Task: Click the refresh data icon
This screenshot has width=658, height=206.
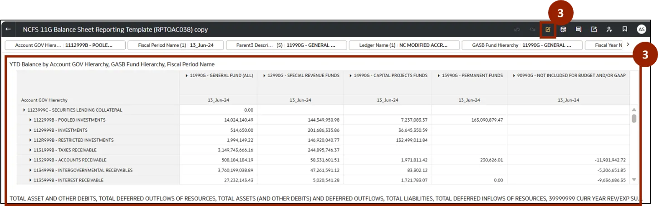Action: (x=563, y=29)
